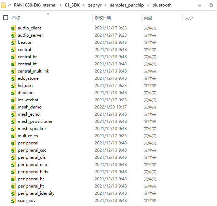Click the mesh_speaker folder icon
Image resolution: width=217 pixels, height=206 pixels.
pyautogui.click(x=13, y=129)
